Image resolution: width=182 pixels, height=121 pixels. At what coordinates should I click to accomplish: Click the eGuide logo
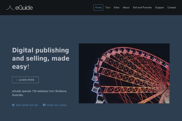pos(19,8)
